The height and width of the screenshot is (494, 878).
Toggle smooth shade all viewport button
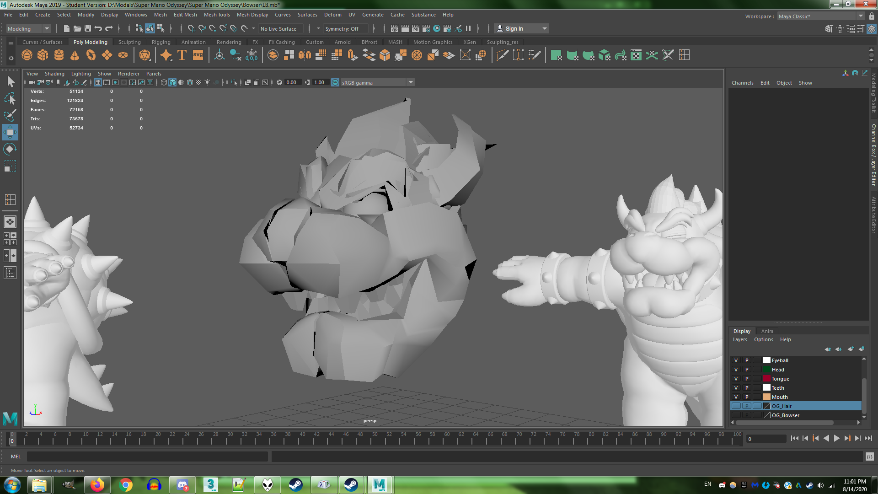click(x=172, y=82)
